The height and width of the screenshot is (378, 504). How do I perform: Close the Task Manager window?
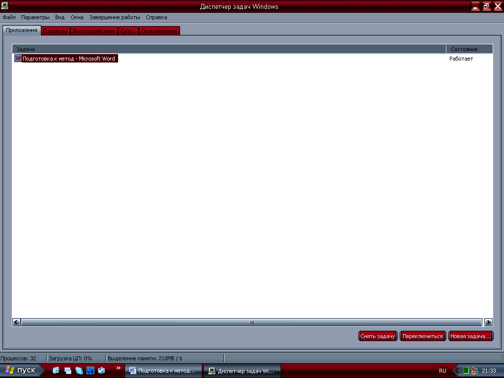pyautogui.click(x=498, y=6)
